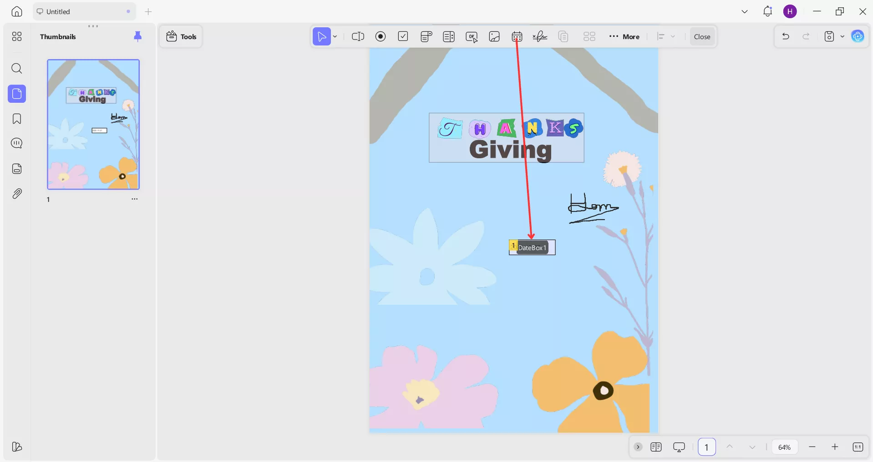873x462 pixels.
Task: Add a radio button form field
Action: (x=381, y=36)
